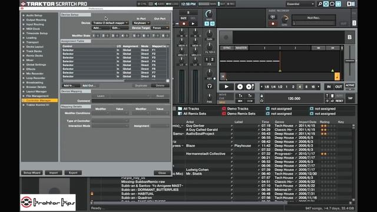Viewport: 377px width, 212px height.
Task: Open the Interaction Mode dropdown
Action: point(110,126)
